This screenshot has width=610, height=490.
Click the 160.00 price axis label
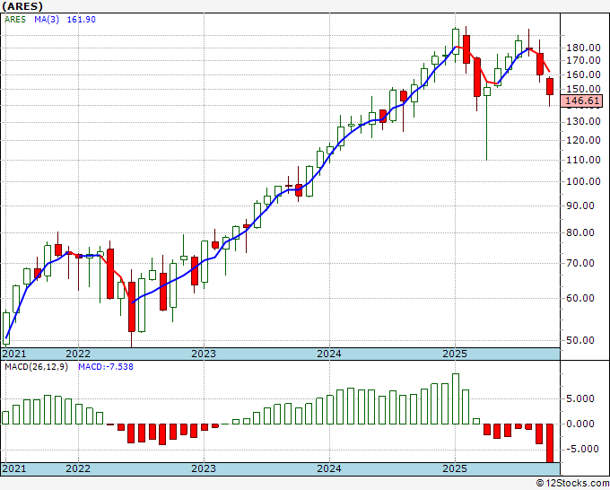click(x=583, y=74)
